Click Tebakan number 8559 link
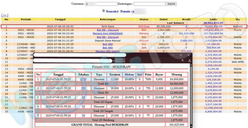Viewport: 248px width, 128px height. click(x=83, y=79)
